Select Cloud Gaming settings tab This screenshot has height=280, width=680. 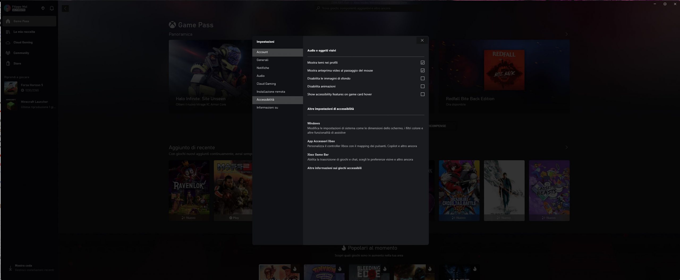pos(278,84)
